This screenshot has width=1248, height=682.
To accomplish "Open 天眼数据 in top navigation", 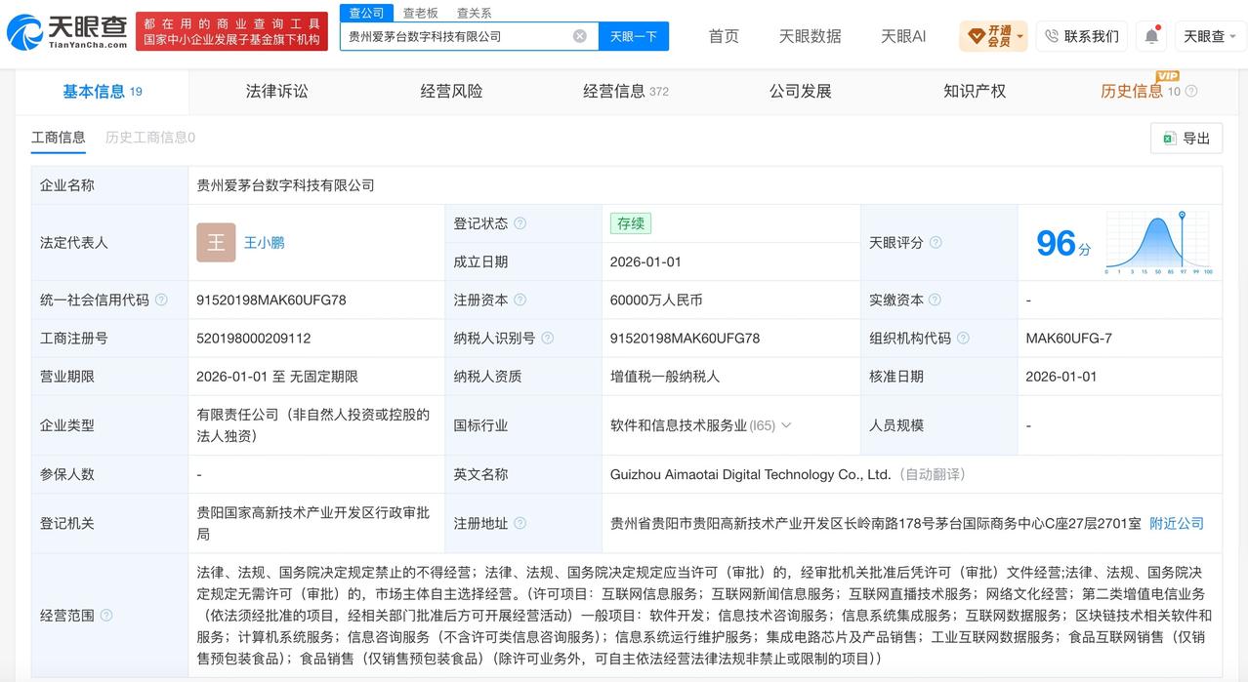I will click(810, 36).
